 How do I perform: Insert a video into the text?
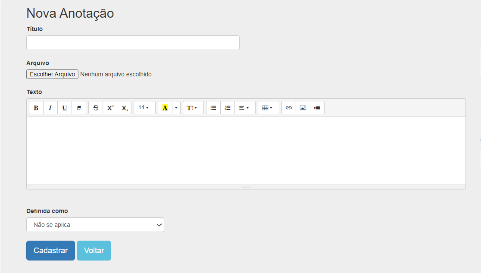coord(317,108)
